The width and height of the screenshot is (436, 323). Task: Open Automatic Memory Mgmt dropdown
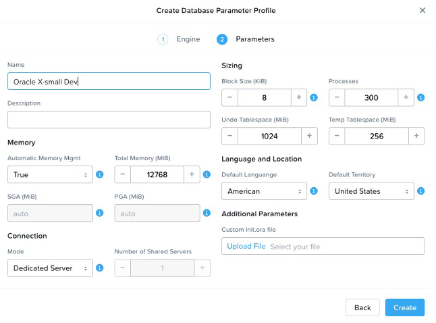click(x=50, y=174)
